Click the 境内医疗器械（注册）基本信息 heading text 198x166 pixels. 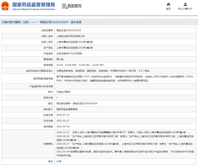[x=43, y=22]
